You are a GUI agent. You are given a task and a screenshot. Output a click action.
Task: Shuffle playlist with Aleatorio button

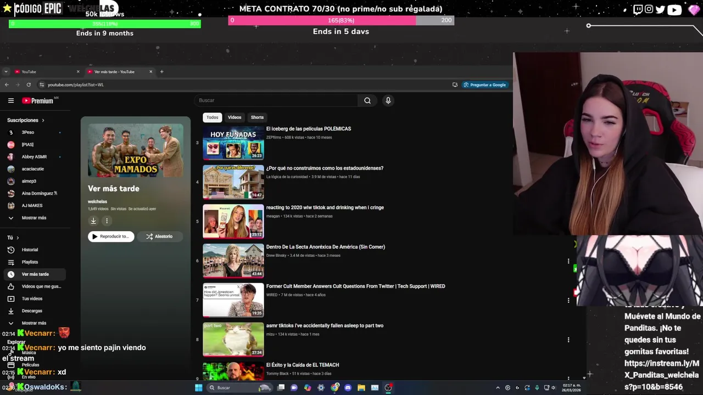(x=159, y=236)
